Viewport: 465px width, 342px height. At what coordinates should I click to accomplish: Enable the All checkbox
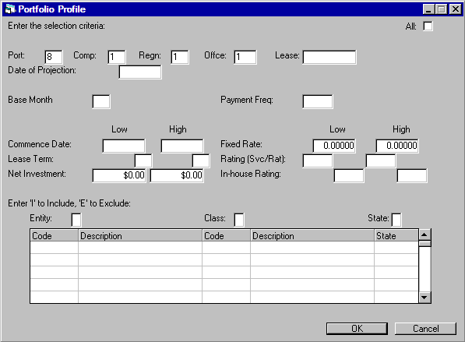(x=428, y=26)
